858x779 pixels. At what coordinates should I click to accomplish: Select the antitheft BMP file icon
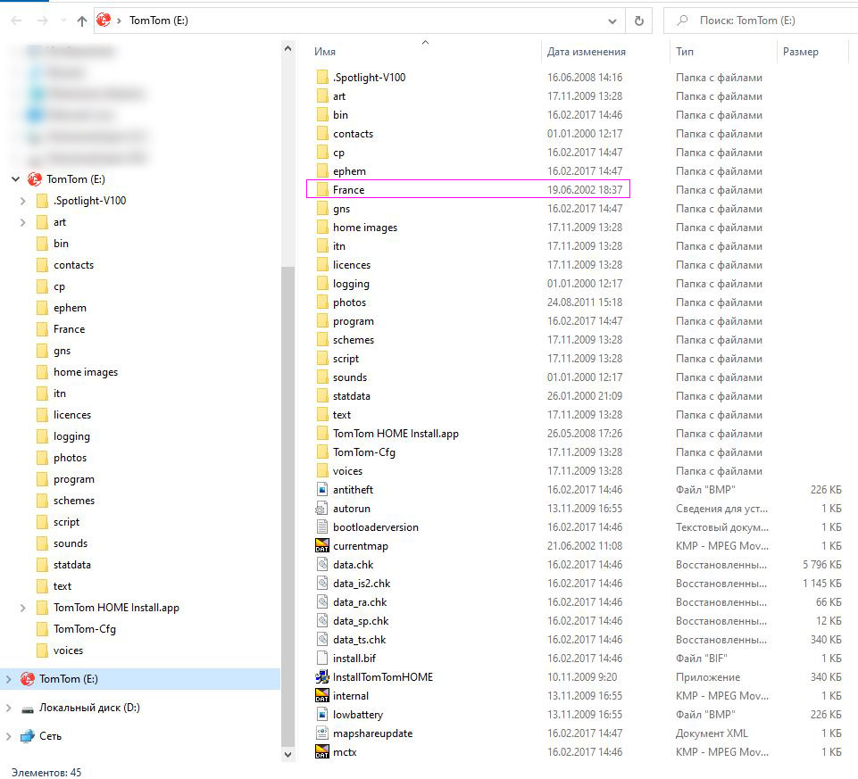pos(322,490)
